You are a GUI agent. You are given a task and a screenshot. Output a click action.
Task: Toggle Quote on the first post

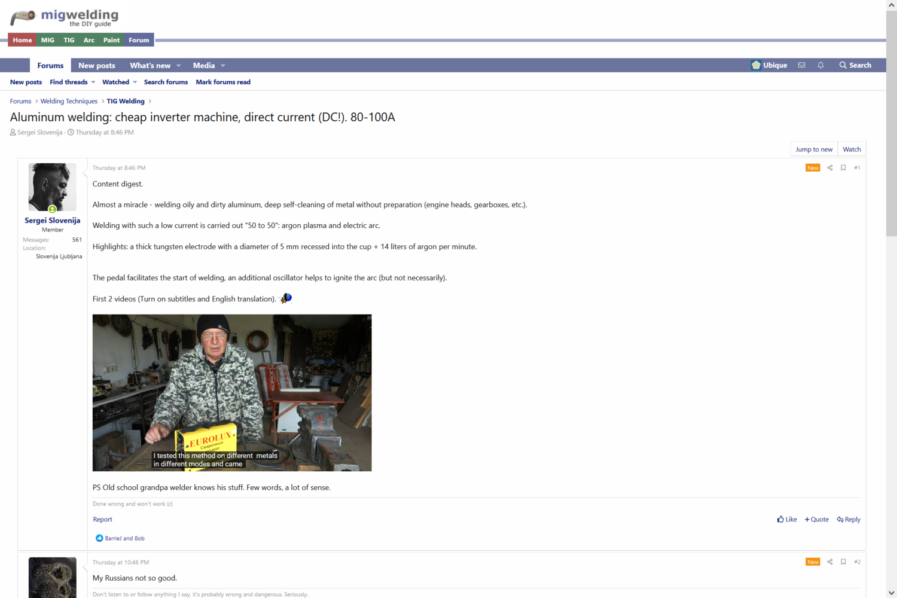[817, 520]
